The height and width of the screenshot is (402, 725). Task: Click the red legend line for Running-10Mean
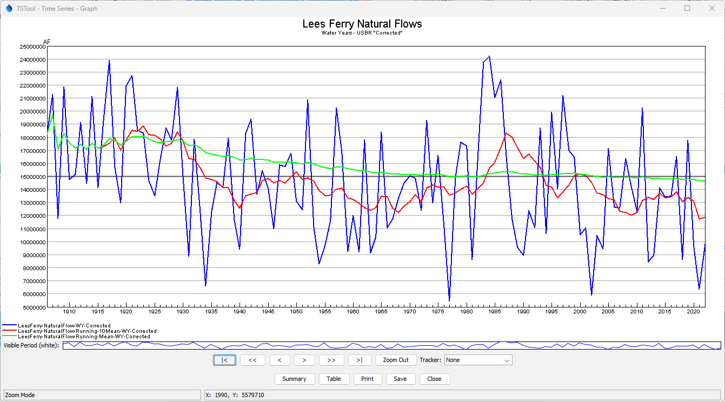(x=10, y=331)
